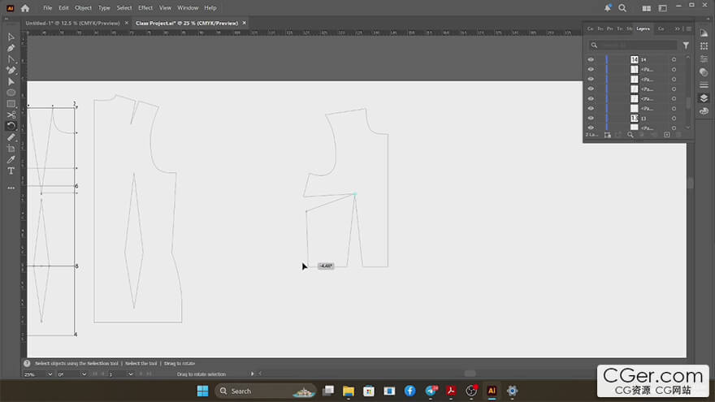Click the taskbar Search box

click(x=266, y=391)
